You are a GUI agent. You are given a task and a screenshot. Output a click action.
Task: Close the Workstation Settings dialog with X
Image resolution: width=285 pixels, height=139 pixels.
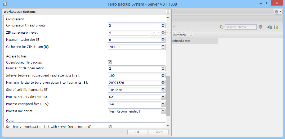point(168,12)
